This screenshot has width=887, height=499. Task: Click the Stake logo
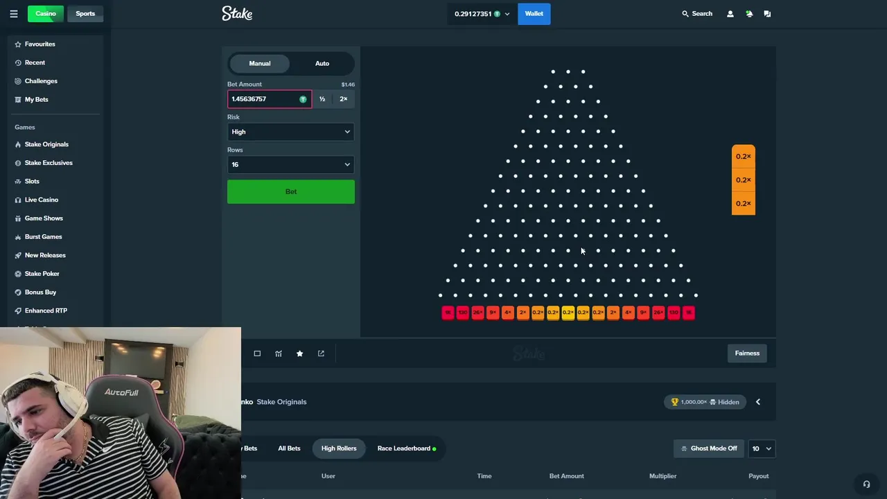pos(237,13)
